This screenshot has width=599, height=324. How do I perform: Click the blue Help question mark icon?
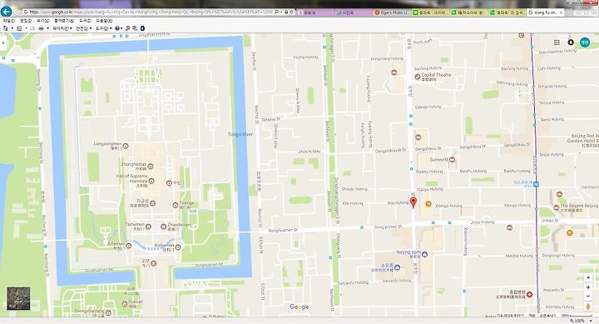117,28
